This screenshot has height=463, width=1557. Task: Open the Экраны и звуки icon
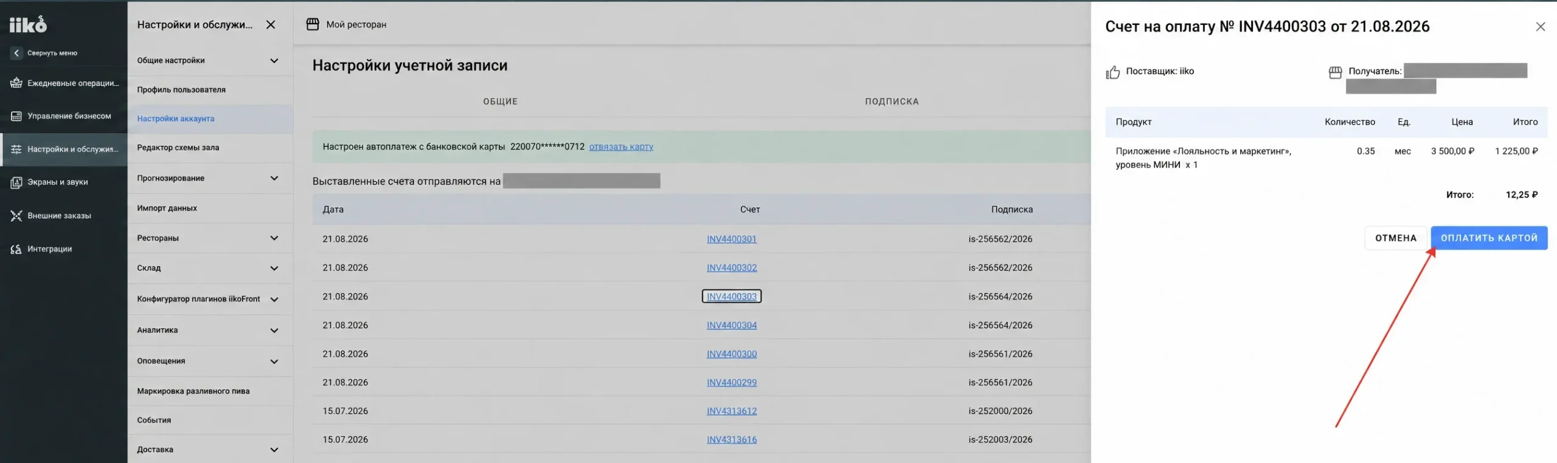tap(16, 182)
